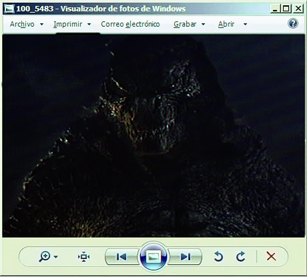Start the slideshow with the center button
Viewport: 307px width, 277px height.
click(x=153, y=256)
